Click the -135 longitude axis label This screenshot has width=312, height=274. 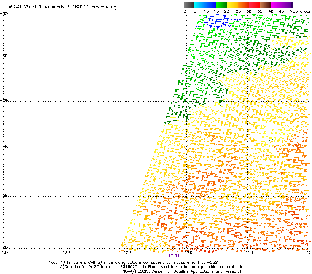4,253
